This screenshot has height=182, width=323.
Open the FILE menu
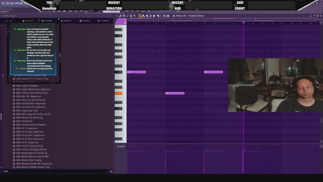3,3
